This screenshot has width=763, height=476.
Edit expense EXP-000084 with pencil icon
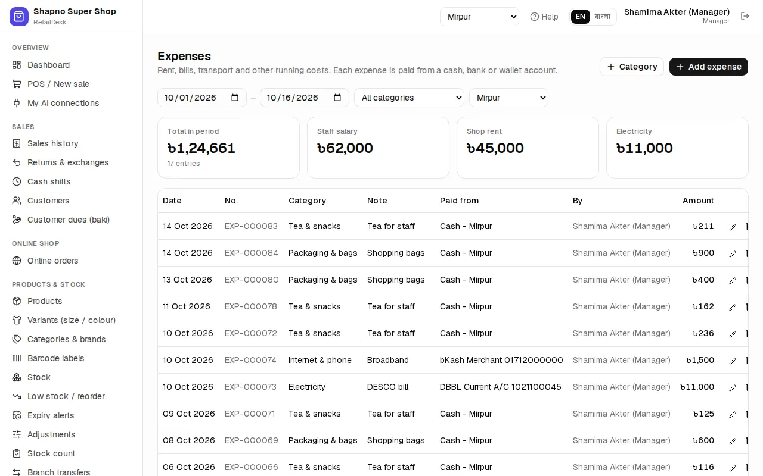[x=733, y=253]
